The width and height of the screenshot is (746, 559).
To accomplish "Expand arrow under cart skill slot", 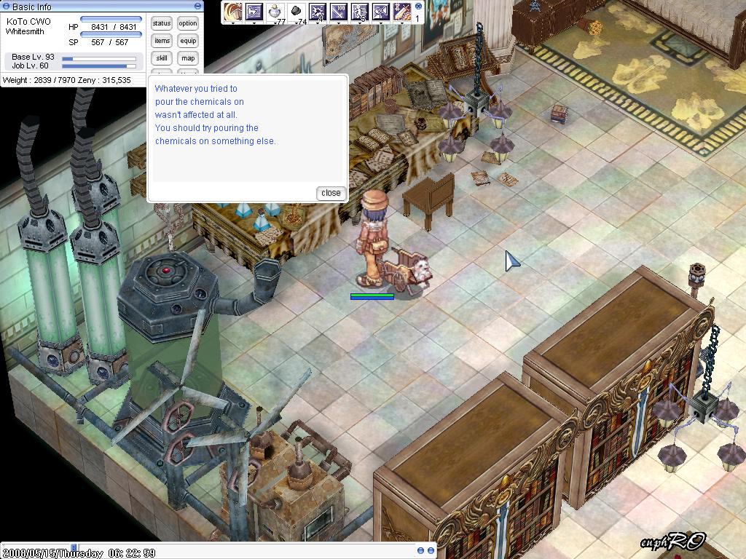I will 254,23.
